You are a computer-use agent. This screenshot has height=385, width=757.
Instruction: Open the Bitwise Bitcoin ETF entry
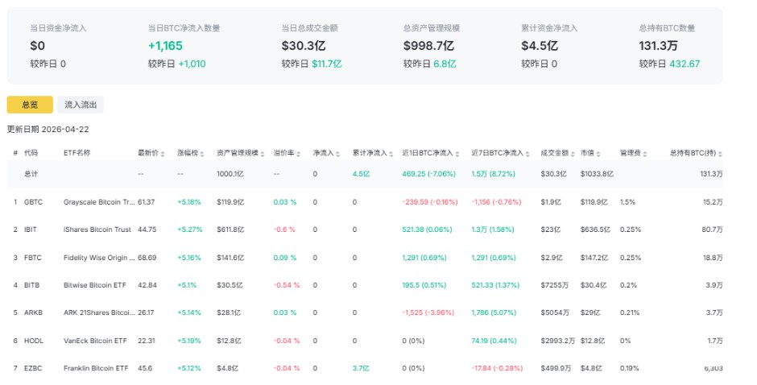93,285
